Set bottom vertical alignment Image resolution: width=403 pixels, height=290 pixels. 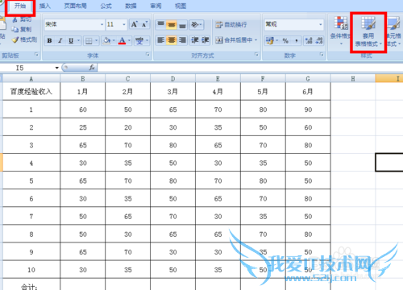pos(182,24)
